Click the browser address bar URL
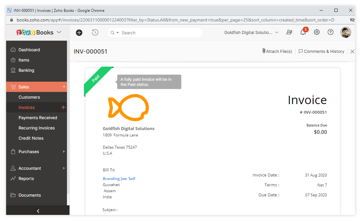 [x=176, y=20]
